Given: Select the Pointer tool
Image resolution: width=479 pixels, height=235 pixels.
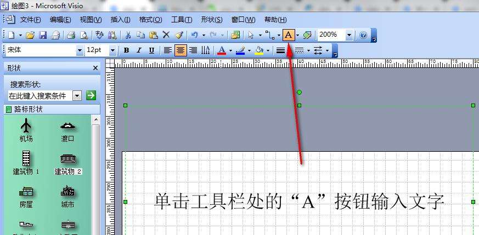Looking at the screenshot, I should tap(251, 35).
